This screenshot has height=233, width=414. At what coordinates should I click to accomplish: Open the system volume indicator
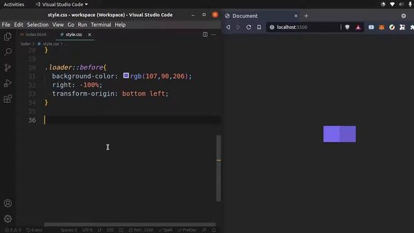coord(401,5)
